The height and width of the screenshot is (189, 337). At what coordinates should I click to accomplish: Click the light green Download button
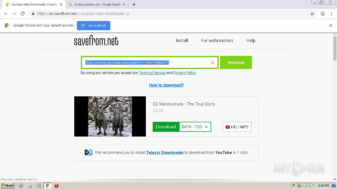[x=236, y=62]
